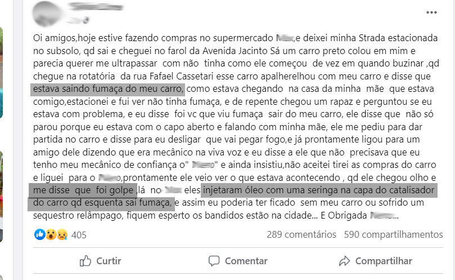The width and height of the screenshot is (455, 280).
Task: Open the post options three-dot menu
Action: pyautogui.click(x=431, y=12)
